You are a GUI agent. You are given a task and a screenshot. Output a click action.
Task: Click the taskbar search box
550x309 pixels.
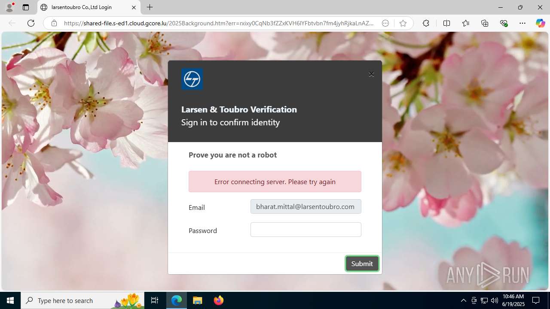click(82, 300)
